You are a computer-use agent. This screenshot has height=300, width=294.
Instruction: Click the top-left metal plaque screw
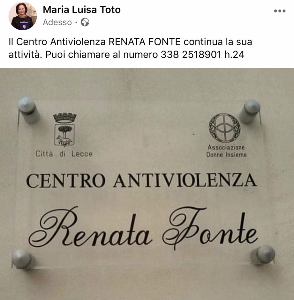click(29, 110)
